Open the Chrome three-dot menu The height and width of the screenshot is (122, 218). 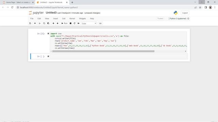(x=215, y=7)
